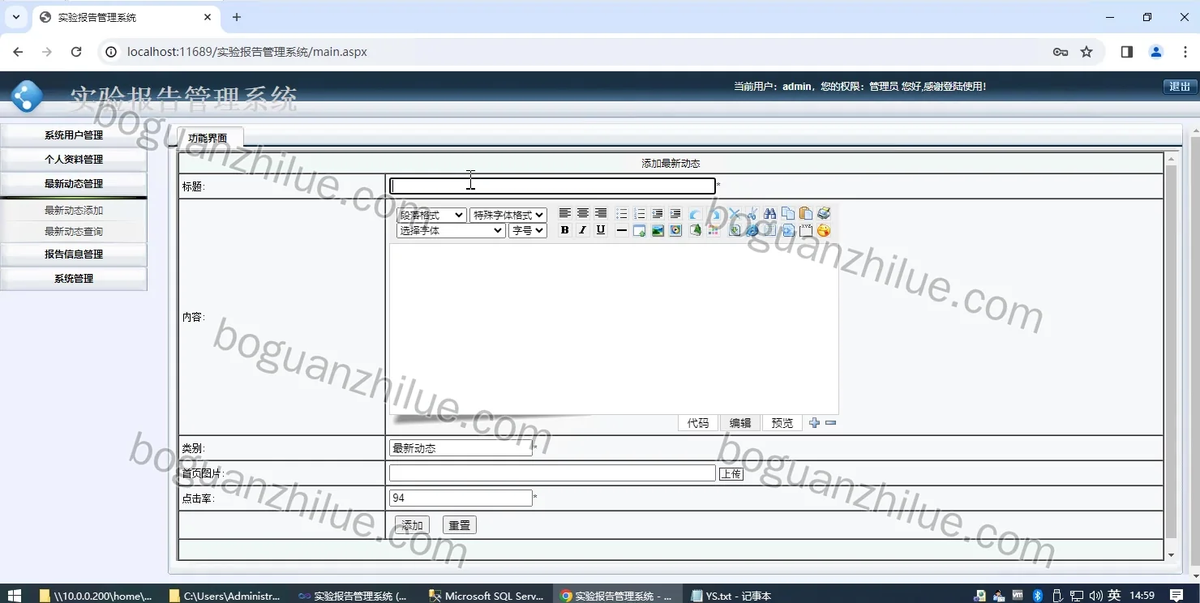Apply Underline formatting
The height and width of the screenshot is (603, 1200).
tap(601, 230)
